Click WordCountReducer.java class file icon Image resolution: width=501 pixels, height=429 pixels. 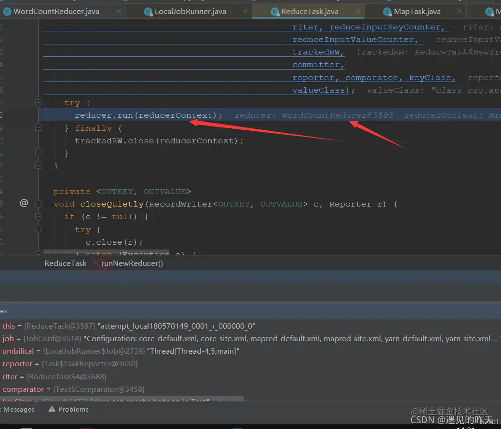7,12
